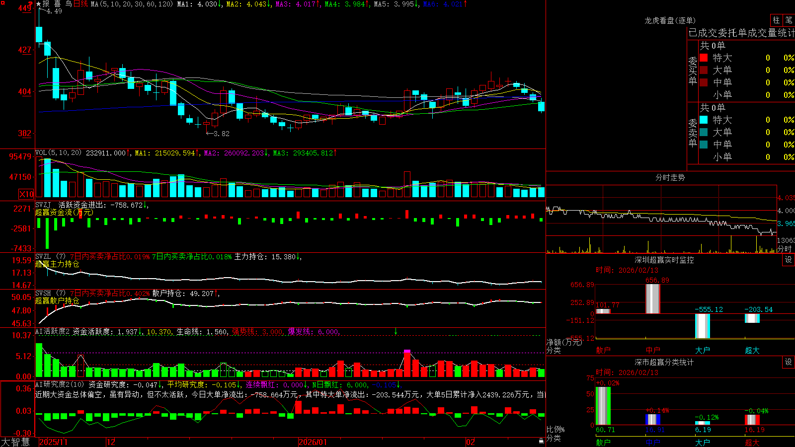Switch 龙虎看盘 to 柱 view
Viewport: 795px width, 447px height.
tap(776, 20)
